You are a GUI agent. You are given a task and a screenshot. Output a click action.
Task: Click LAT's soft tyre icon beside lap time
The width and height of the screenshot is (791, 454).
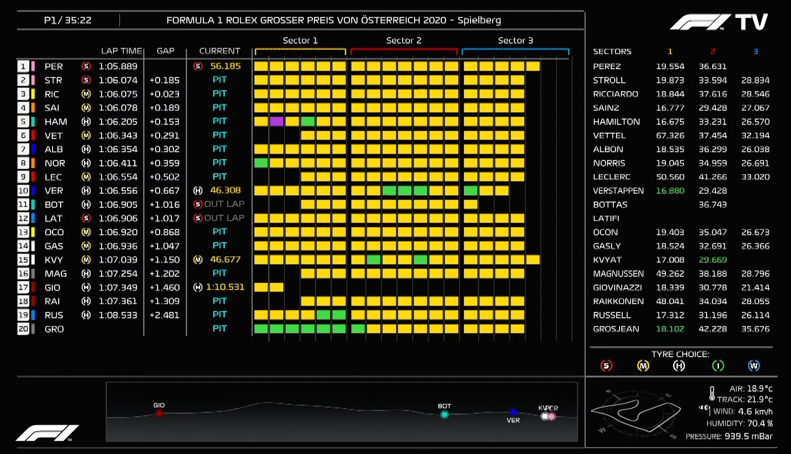(86, 218)
